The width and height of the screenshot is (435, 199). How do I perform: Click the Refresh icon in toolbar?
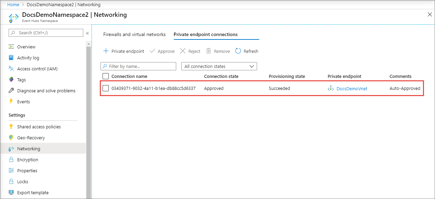238,51
